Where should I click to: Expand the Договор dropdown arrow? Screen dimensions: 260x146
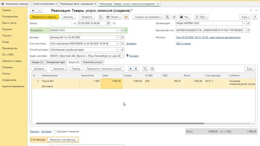pyautogui.click(x=118, y=37)
